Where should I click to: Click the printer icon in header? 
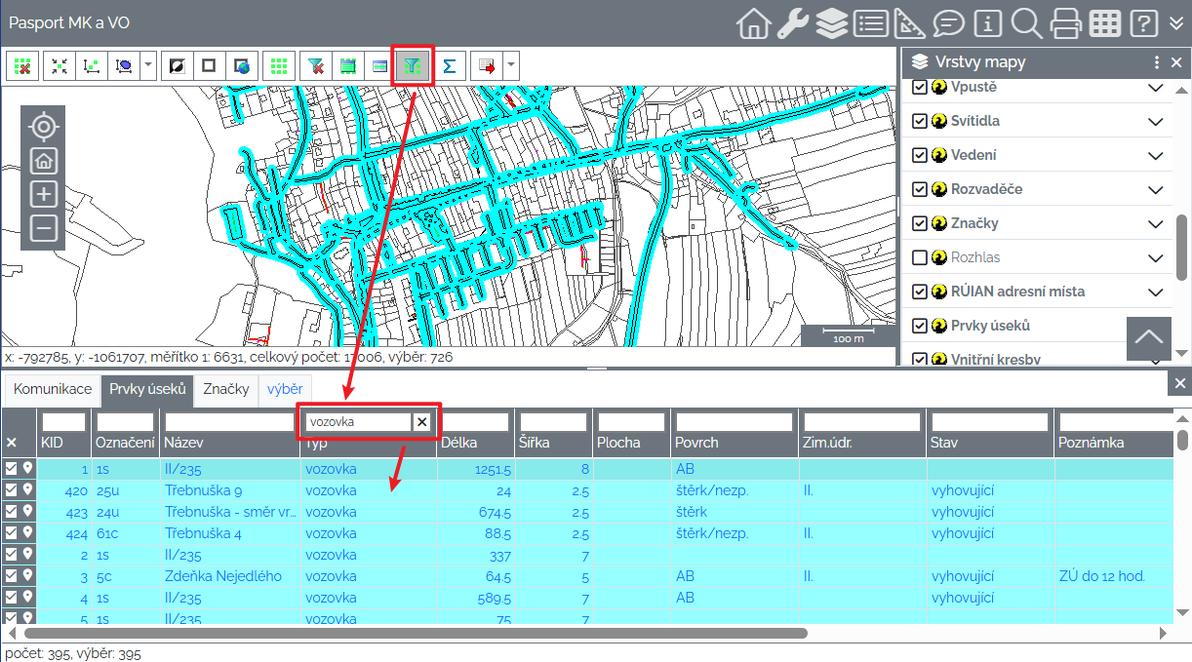click(1065, 23)
